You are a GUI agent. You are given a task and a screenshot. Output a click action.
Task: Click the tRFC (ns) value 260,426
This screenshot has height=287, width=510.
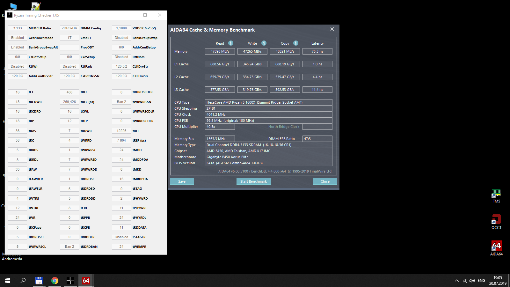(69, 102)
